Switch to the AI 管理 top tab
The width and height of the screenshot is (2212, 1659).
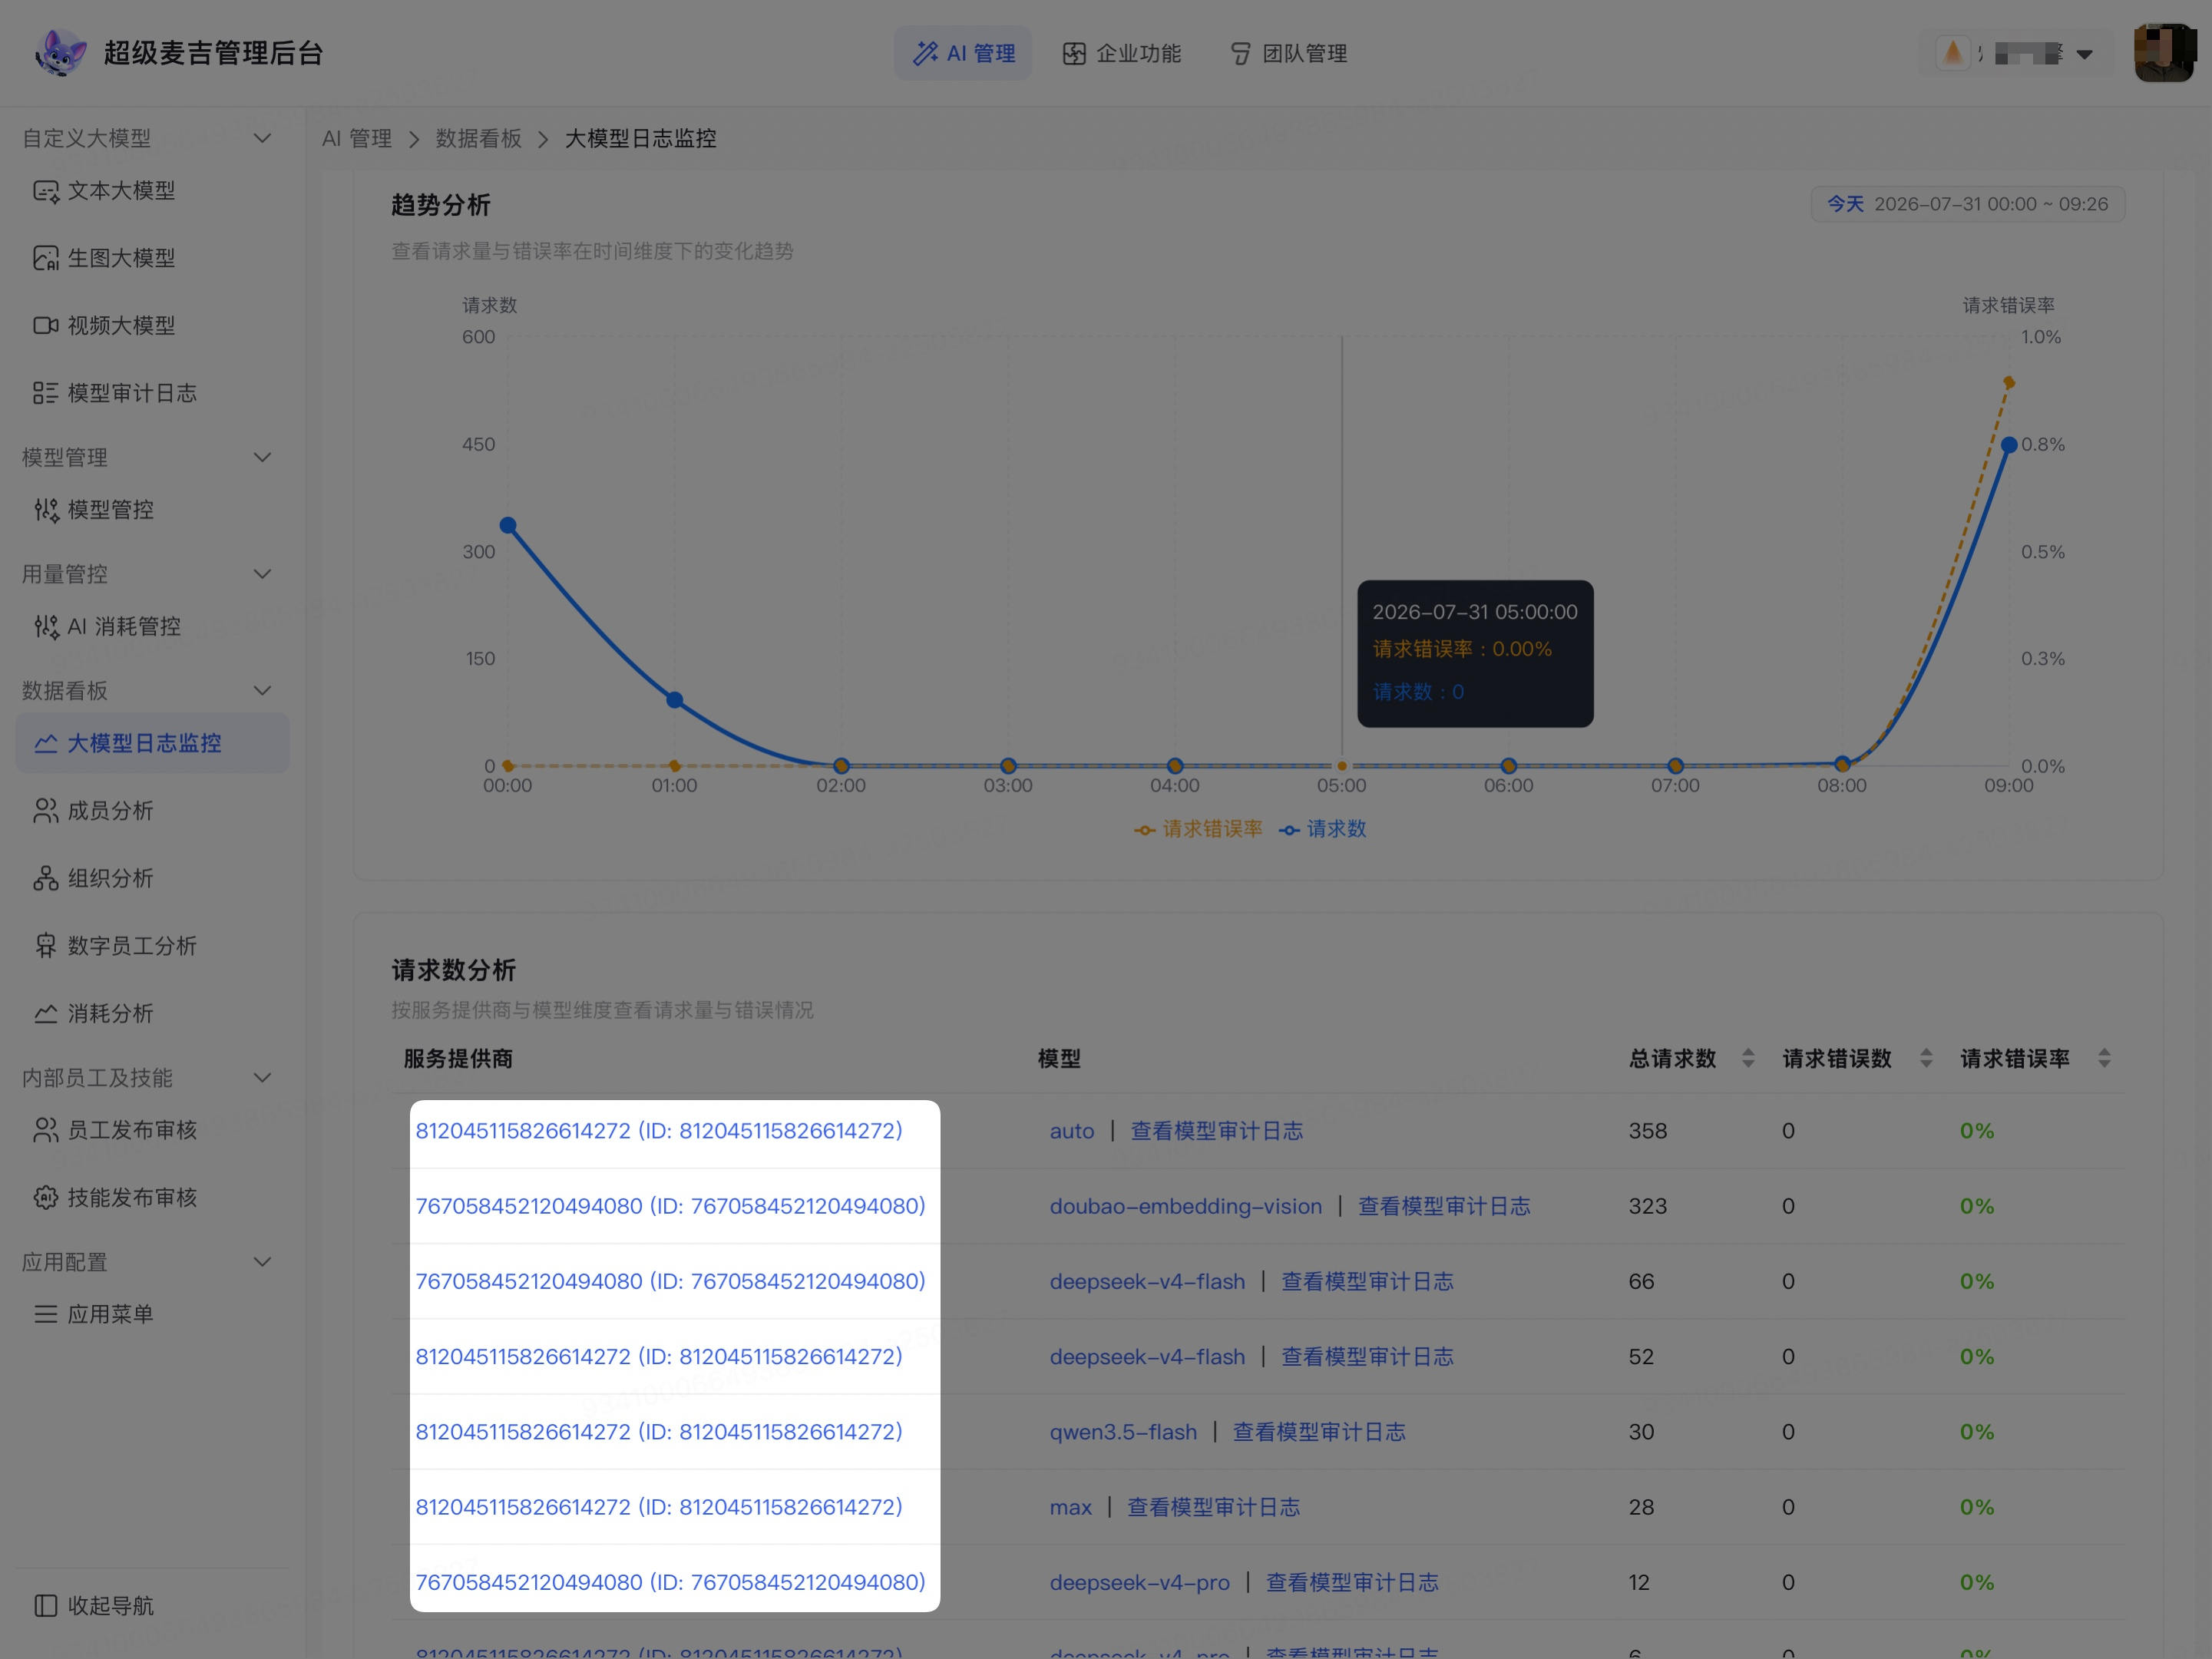(x=963, y=53)
